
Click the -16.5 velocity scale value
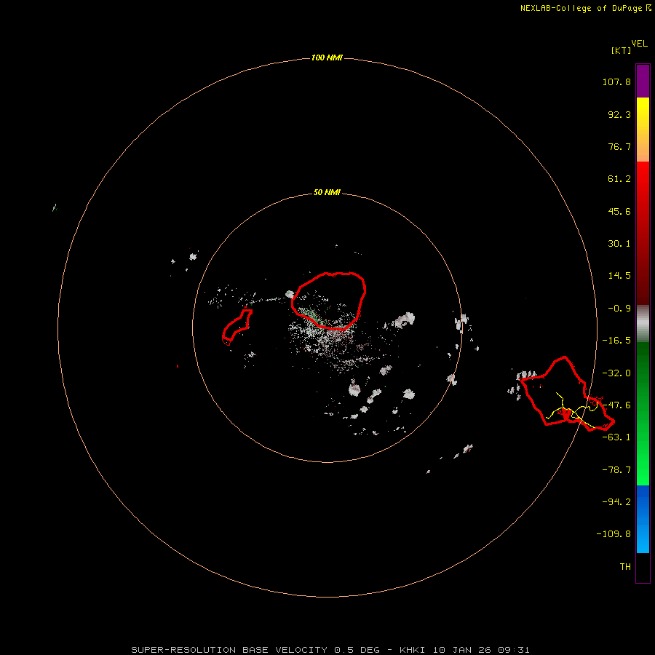pos(616,341)
